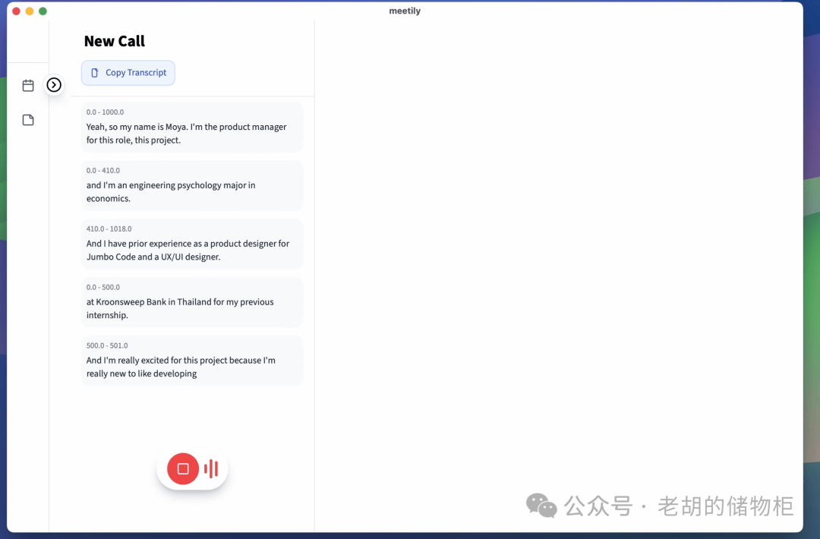
Task: Select the transcript "And I'm really excited for this project"
Action: [192, 361]
